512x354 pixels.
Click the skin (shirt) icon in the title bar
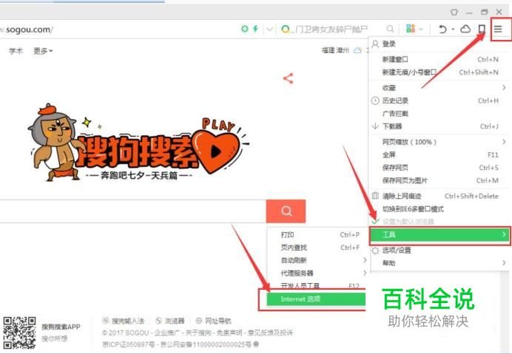[454, 13]
